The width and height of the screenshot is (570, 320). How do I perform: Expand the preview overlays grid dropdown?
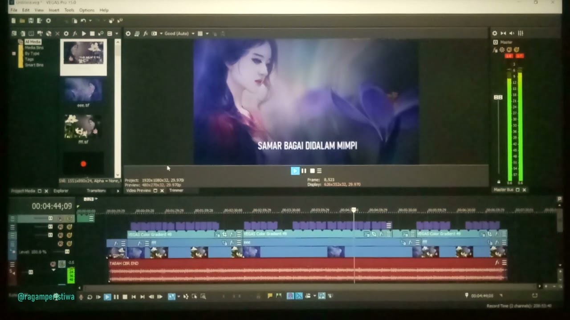pos(207,33)
